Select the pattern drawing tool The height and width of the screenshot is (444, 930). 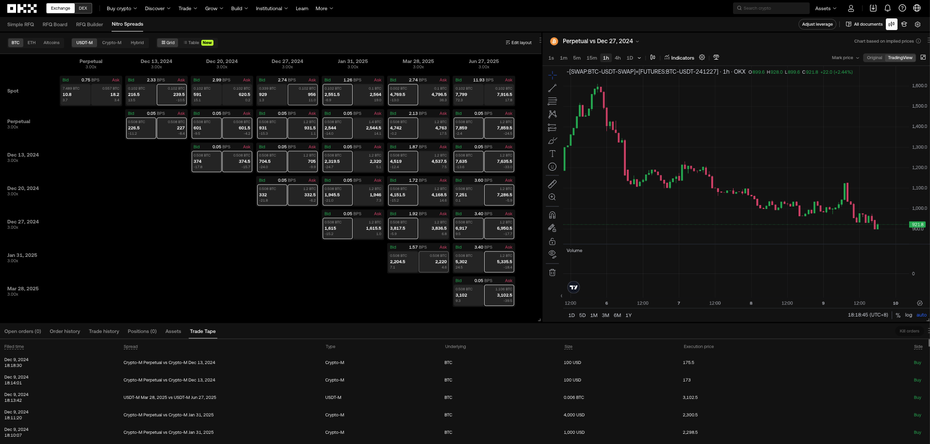coord(552,114)
